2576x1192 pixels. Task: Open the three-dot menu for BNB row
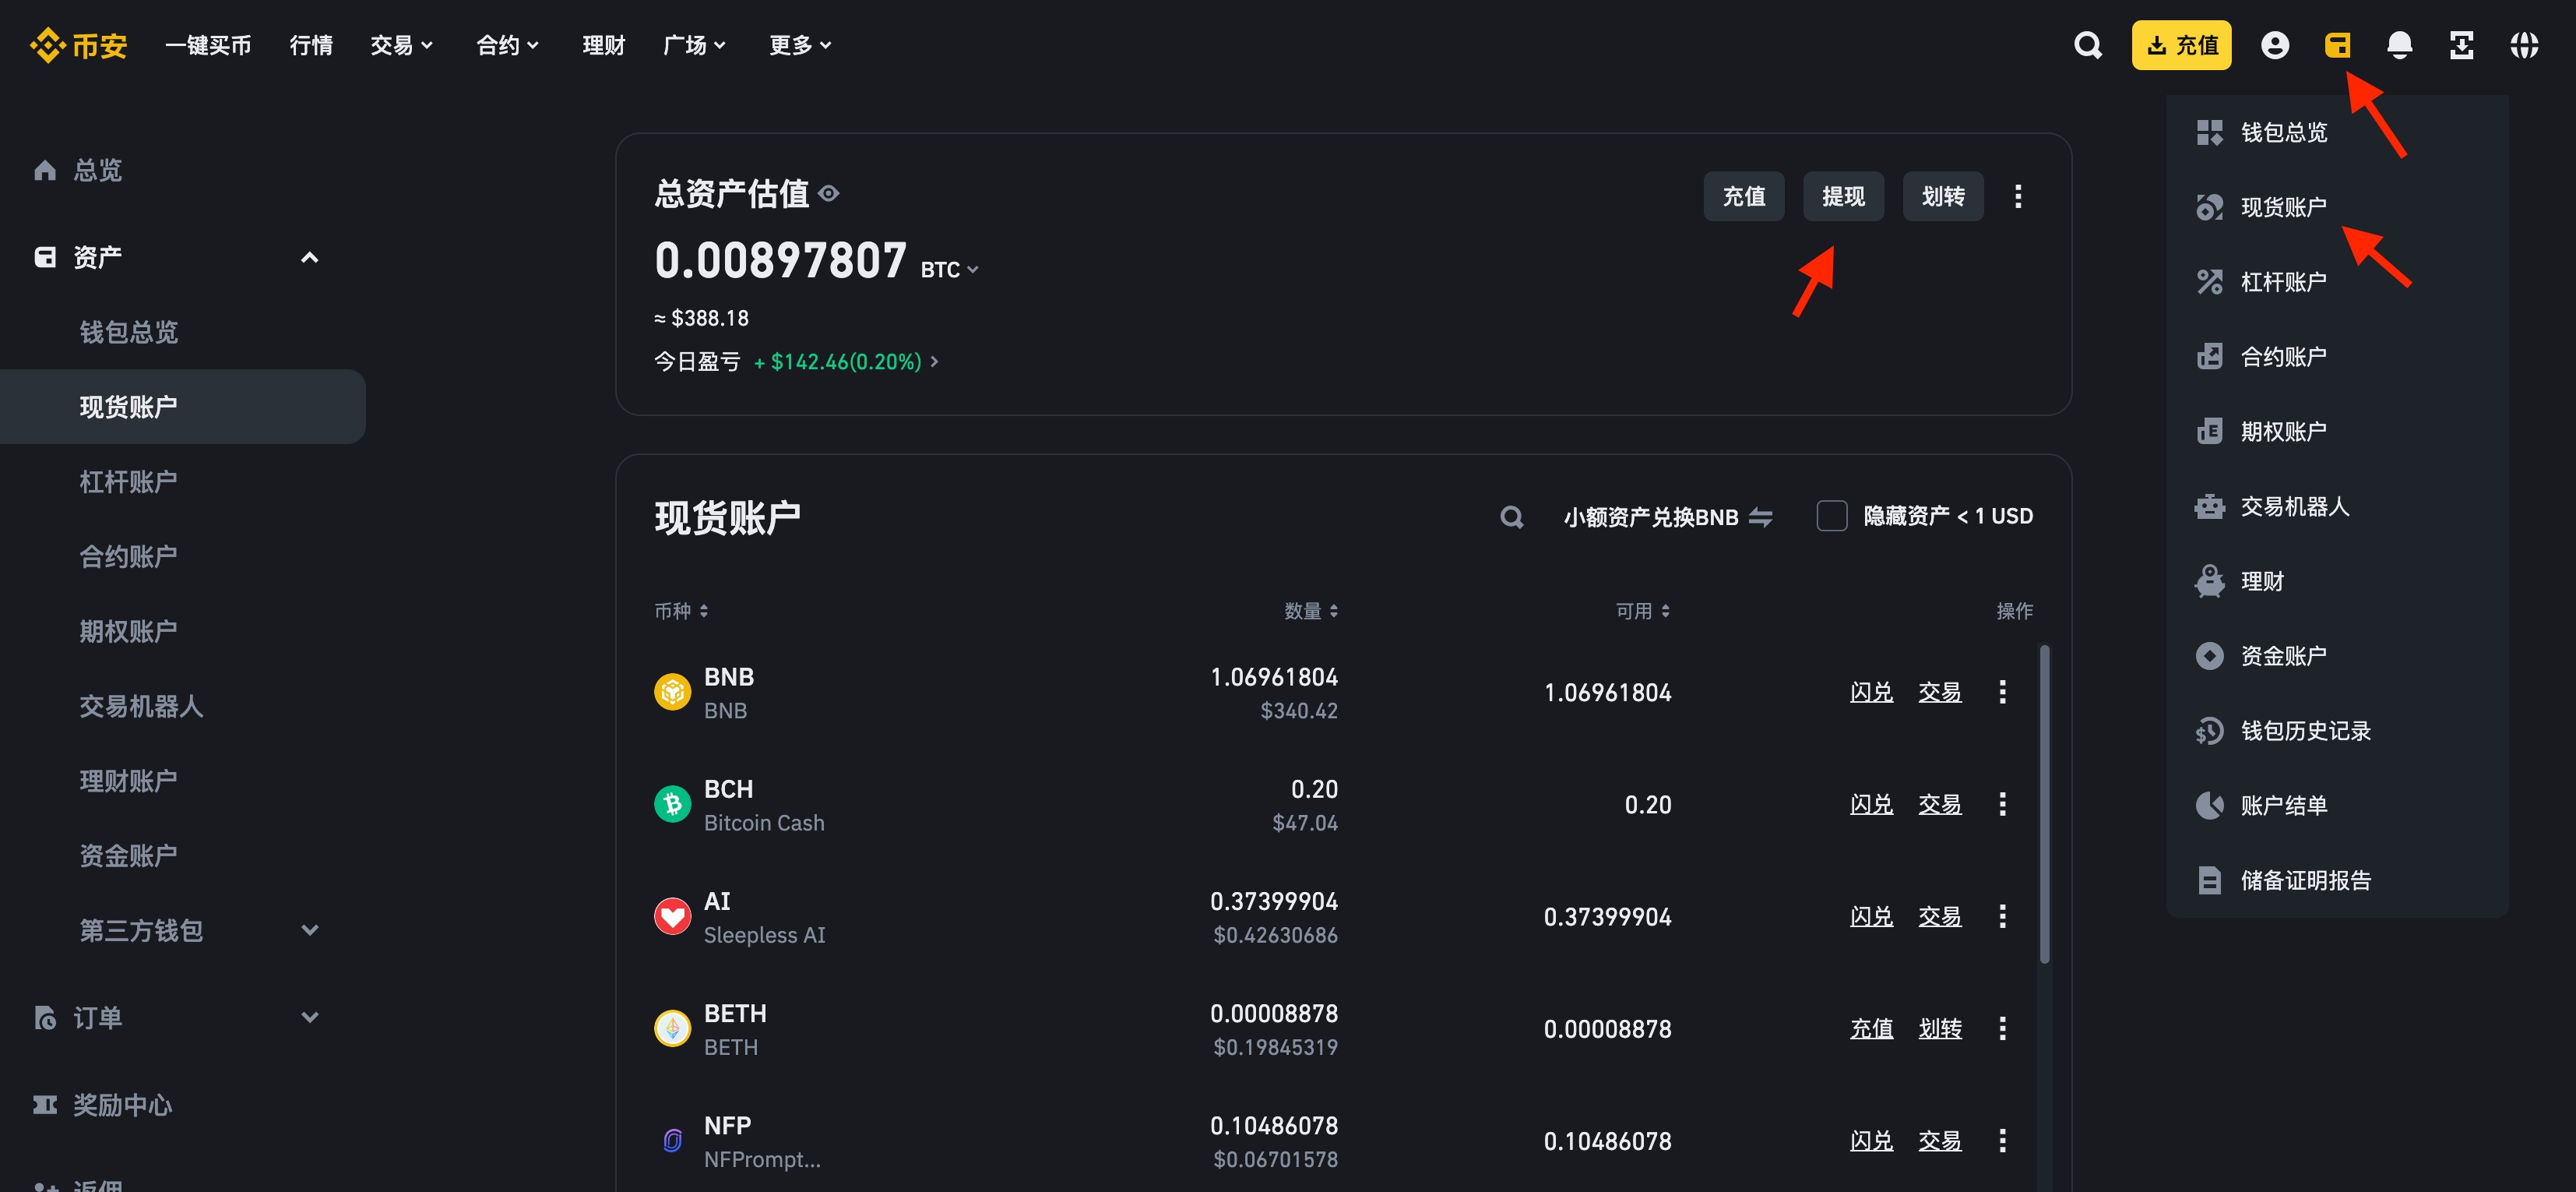coord(2002,692)
